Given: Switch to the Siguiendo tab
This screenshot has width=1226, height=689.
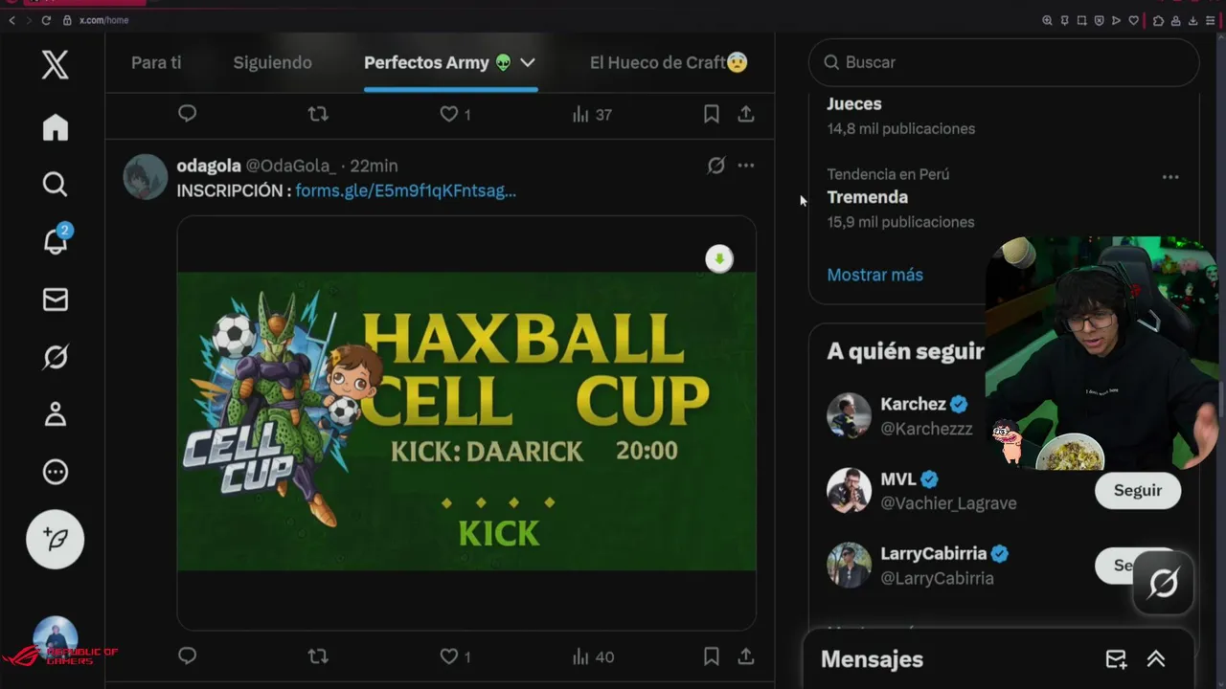Looking at the screenshot, I should [x=273, y=62].
